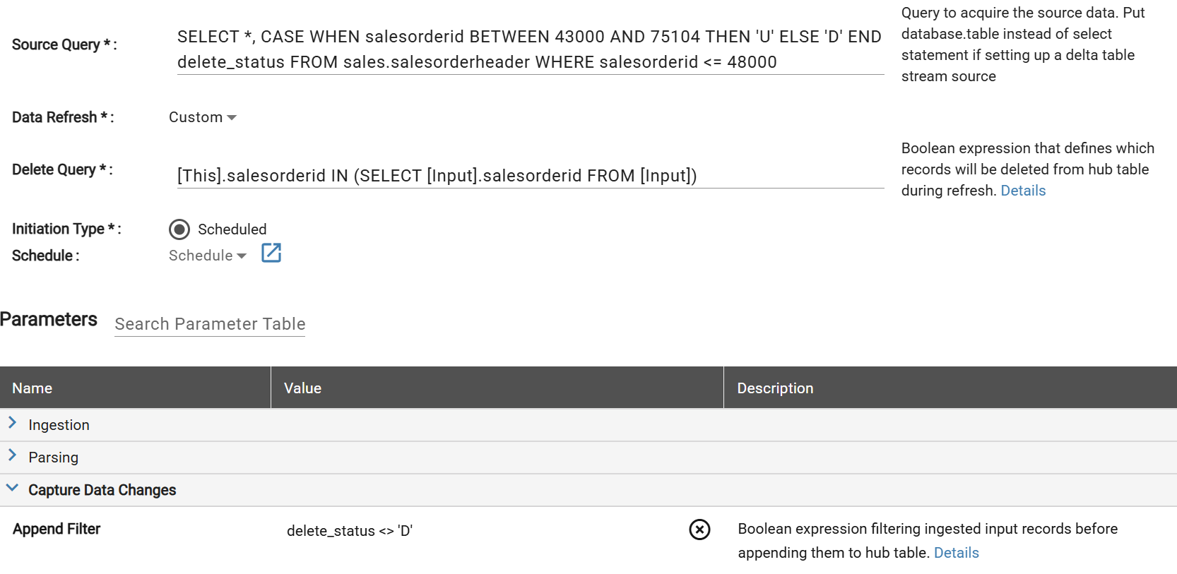Open the Data Refresh Custom dropdown

pyautogui.click(x=203, y=117)
